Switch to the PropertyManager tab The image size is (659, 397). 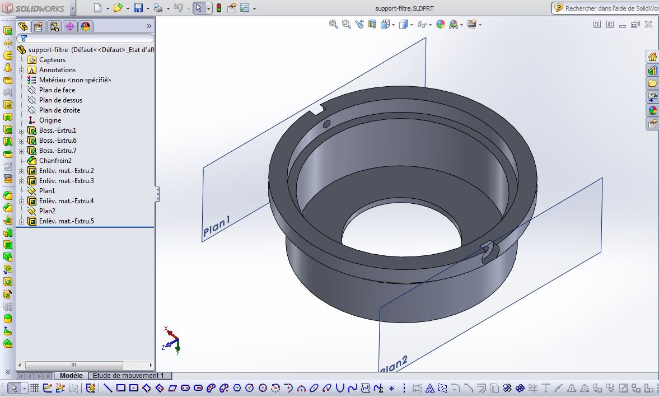coord(39,26)
